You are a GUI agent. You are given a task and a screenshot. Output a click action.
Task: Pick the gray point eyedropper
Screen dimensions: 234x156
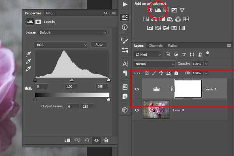click(x=28, y=61)
